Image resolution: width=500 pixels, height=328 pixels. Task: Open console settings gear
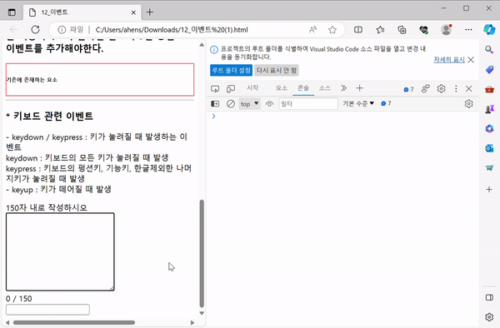tap(468, 103)
